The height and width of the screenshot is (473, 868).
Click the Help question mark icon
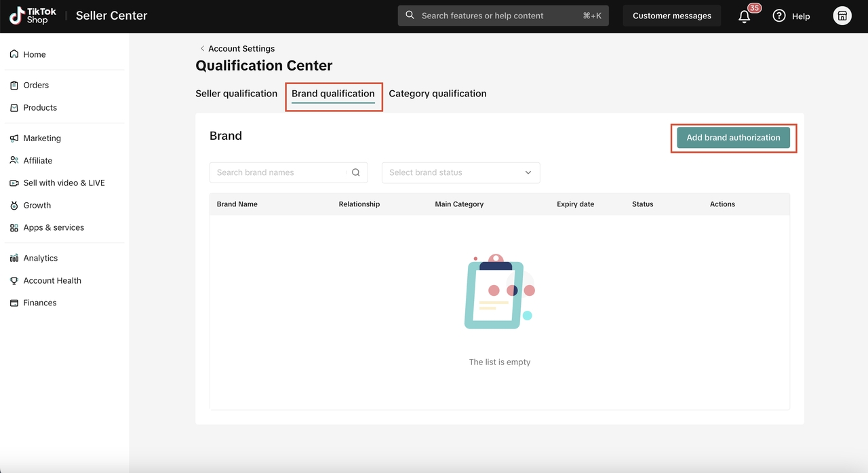point(779,16)
